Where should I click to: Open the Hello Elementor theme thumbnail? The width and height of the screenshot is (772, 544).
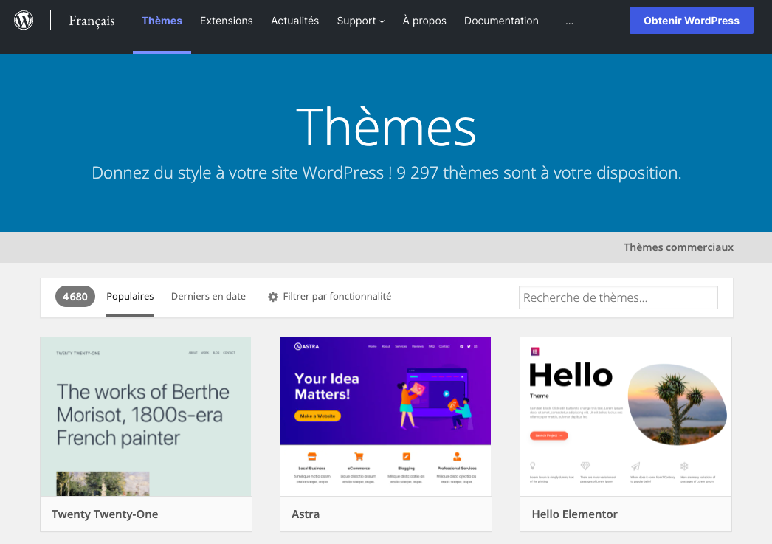[626, 416]
